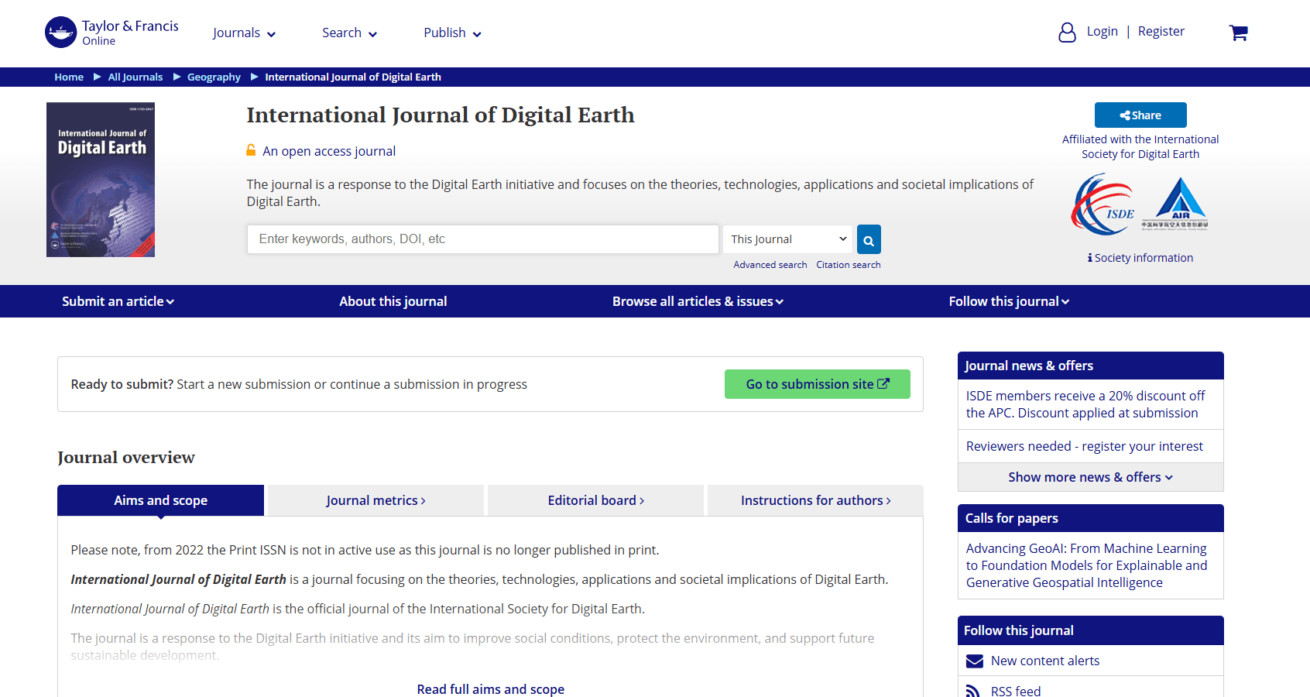
Task: Open the About this journal menu item
Action: tap(393, 301)
